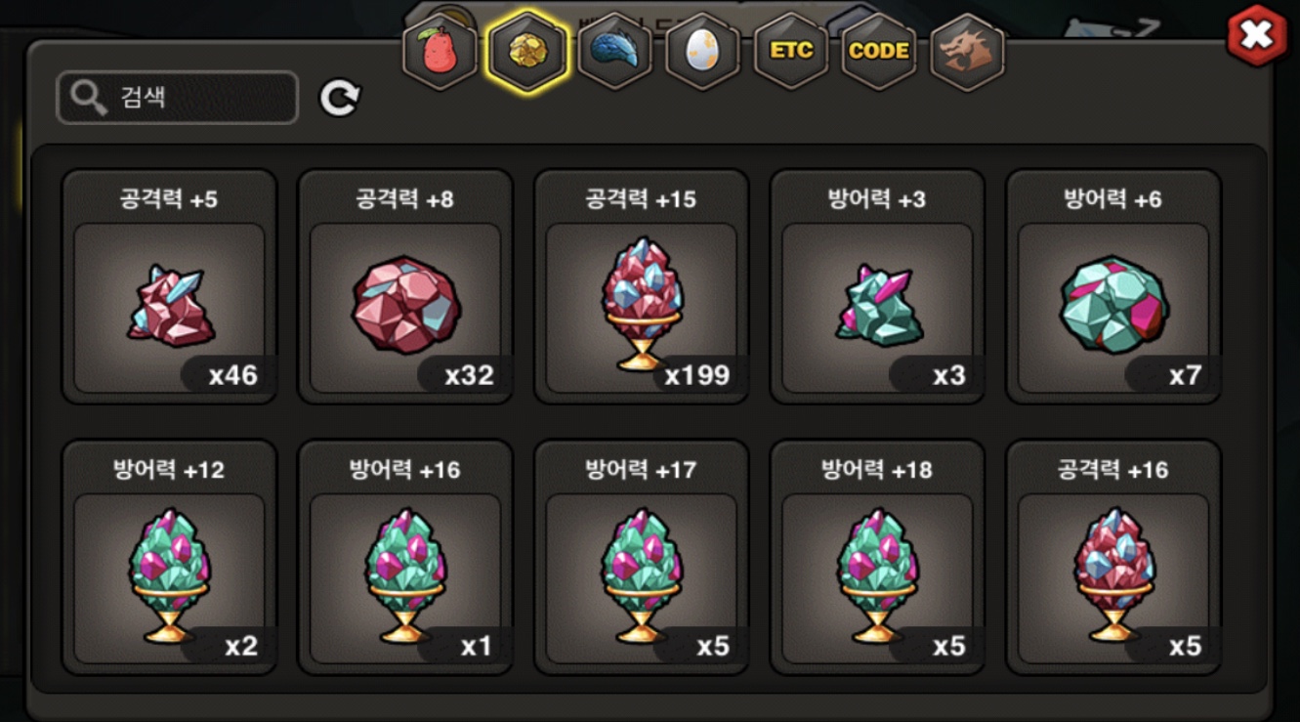
Task: Open the blue dragon scale category
Action: pos(615,51)
